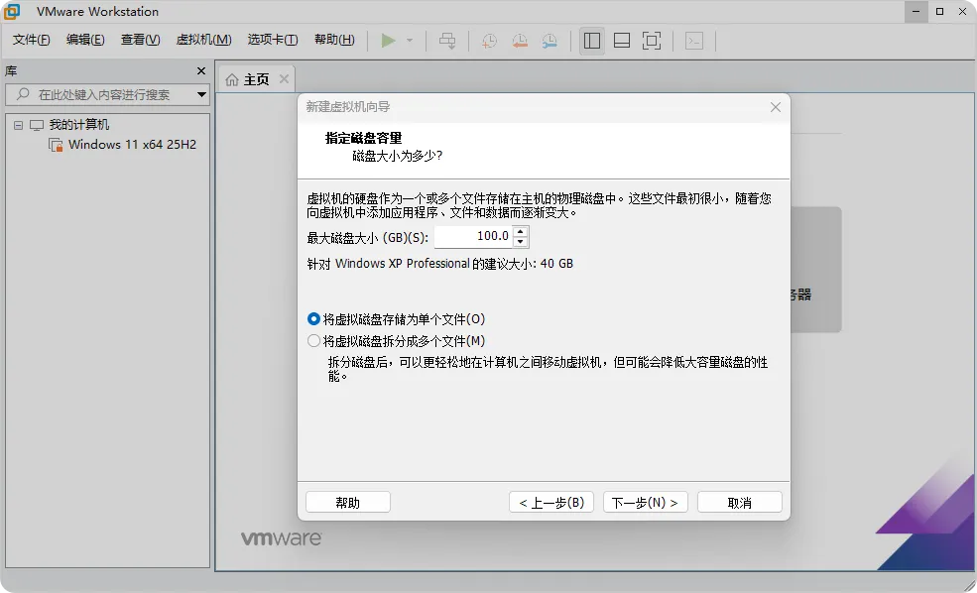Open the Snapshot Manager wrench-clock icon

click(550, 41)
